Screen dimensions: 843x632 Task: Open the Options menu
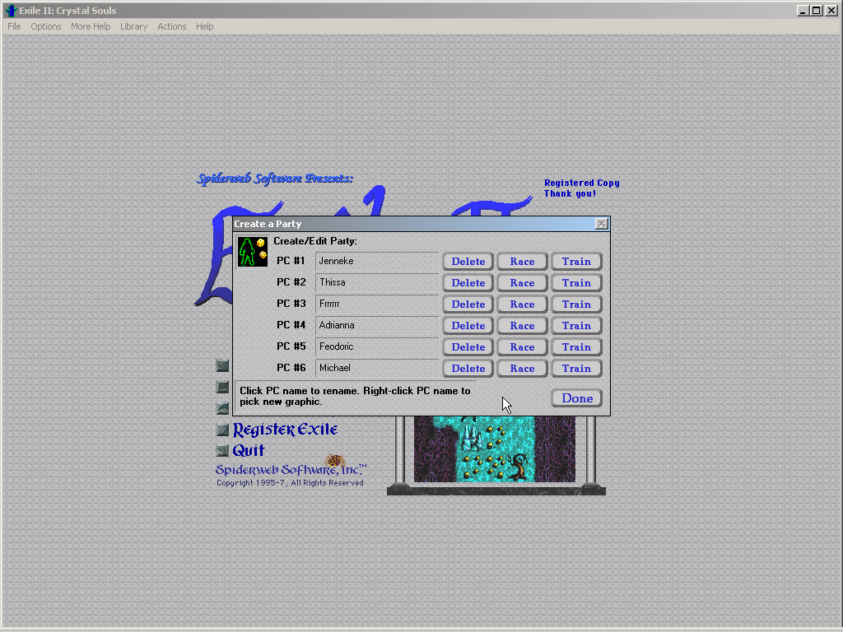point(46,26)
